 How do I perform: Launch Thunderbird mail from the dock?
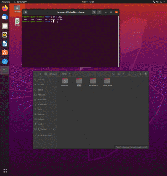coord(5,17)
